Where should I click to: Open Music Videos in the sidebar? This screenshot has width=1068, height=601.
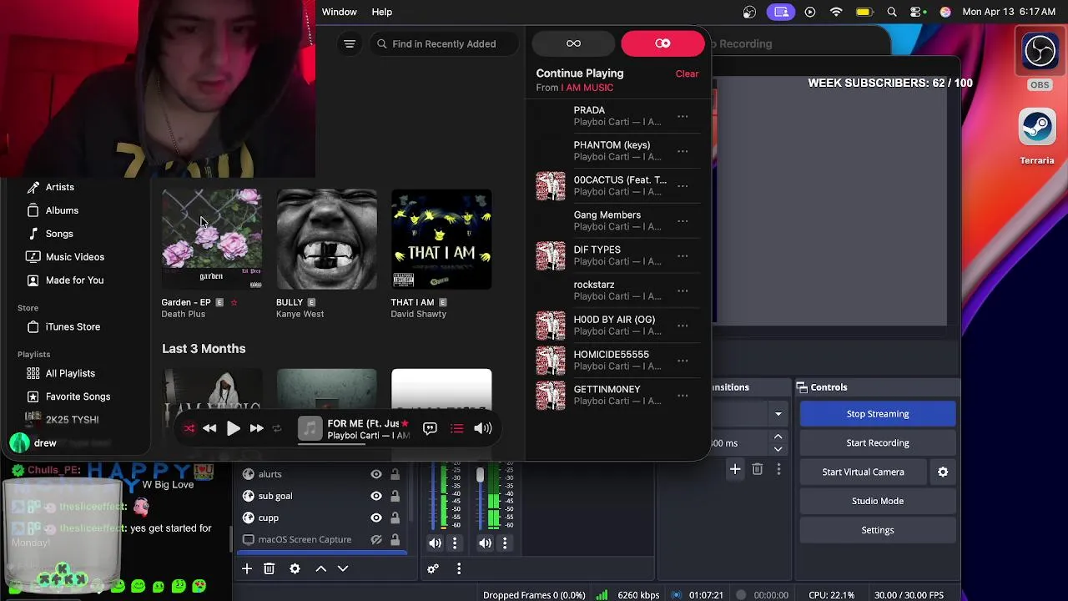pos(75,257)
